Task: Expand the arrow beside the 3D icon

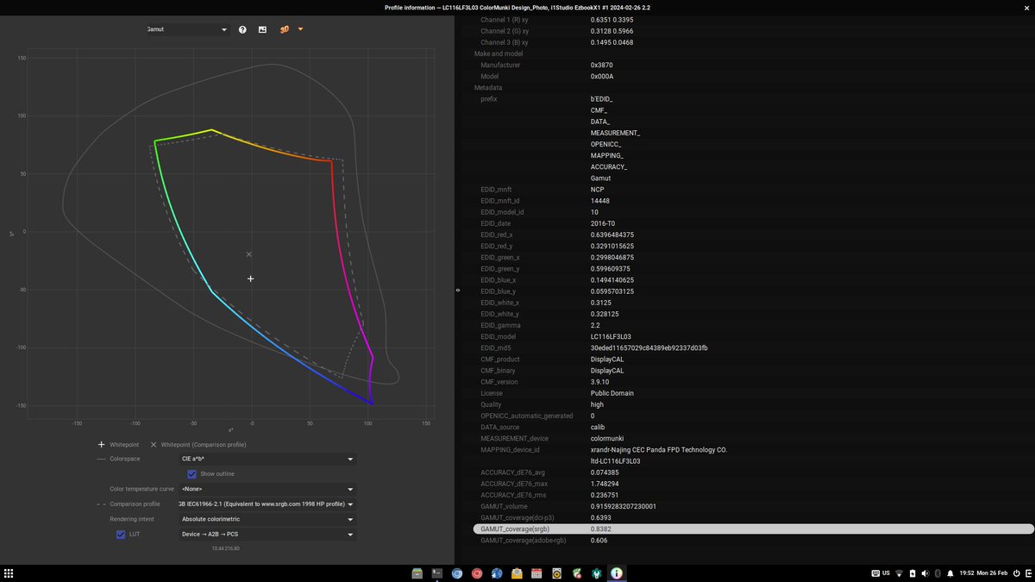Action: 300,29
